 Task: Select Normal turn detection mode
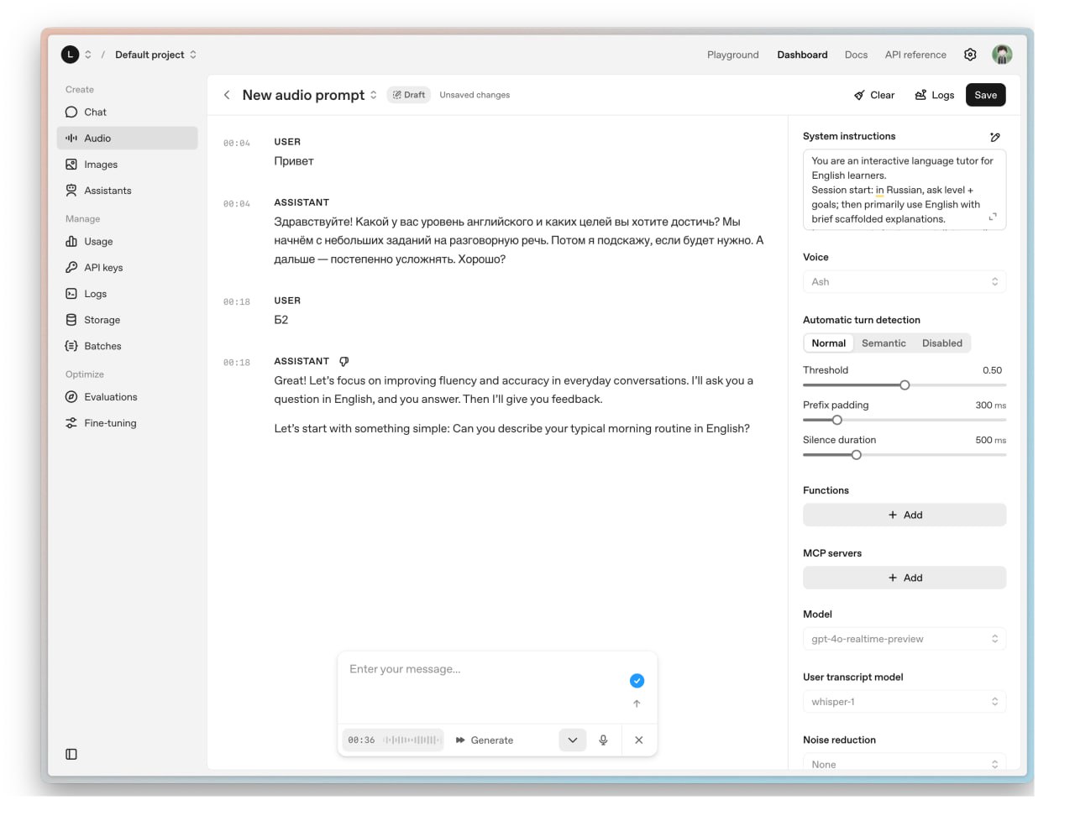coord(828,343)
